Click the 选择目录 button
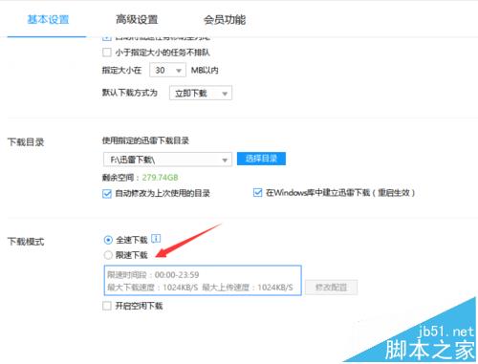The image size is (478, 364). tap(261, 159)
